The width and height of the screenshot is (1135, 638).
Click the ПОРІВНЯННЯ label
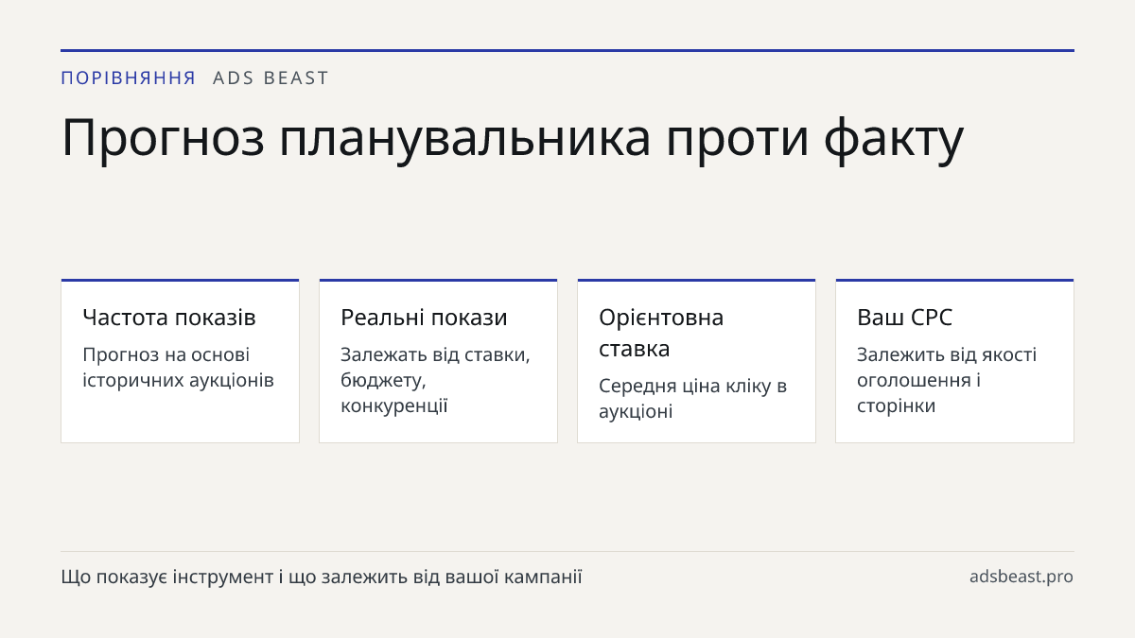(128, 78)
